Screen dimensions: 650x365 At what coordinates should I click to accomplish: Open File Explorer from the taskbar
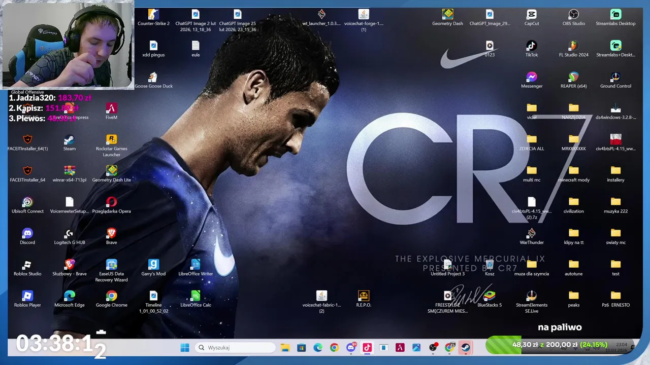click(x=285, y=347)
